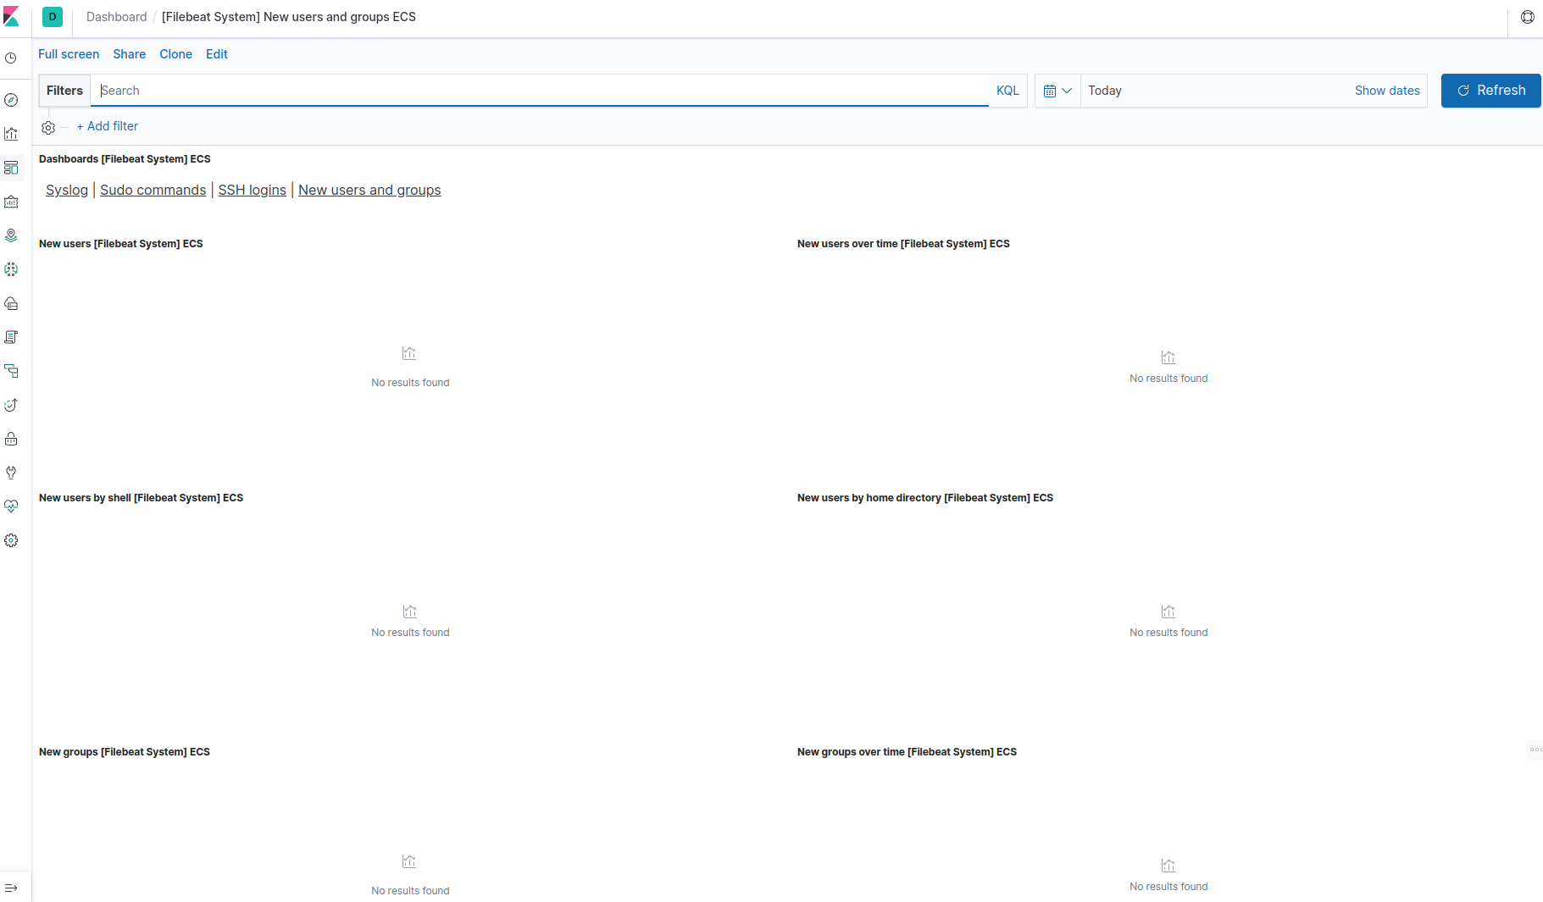The width and height of the screenshot is (1543, 902).
Task: Clone this dashboard
Action: pyautogui.click(x=175, y=54)
